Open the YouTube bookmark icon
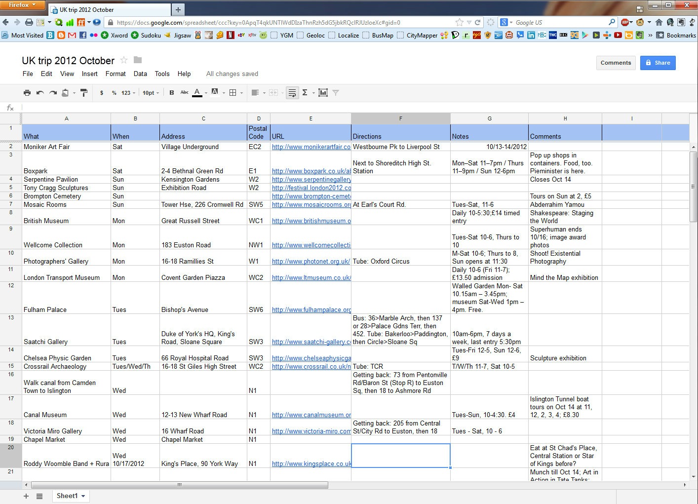 click(x=618, y=35)
